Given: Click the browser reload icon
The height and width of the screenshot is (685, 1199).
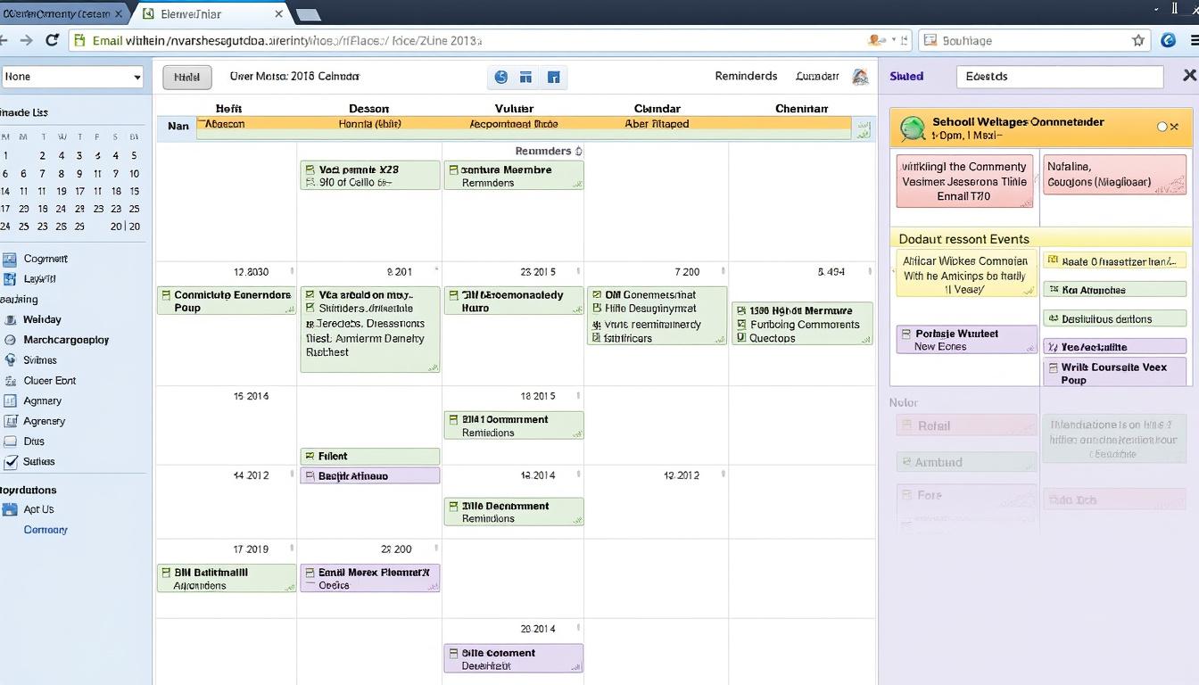Looking at the screenshot, I should (52, 40).
